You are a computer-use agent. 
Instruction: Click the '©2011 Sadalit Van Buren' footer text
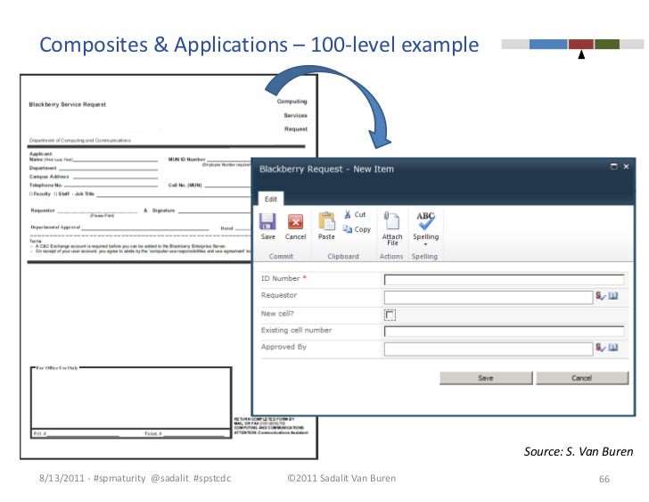pyautogui.click(x=341, y=478)
